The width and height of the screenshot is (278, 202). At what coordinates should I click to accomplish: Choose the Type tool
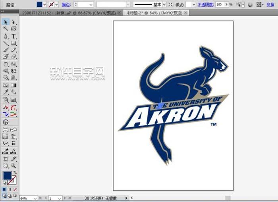click(14, 36)
